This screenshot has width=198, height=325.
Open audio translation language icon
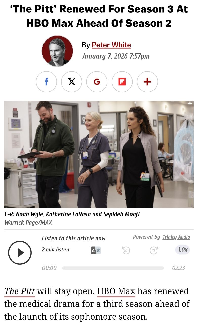pyautogui.click(x=96, y=250)
